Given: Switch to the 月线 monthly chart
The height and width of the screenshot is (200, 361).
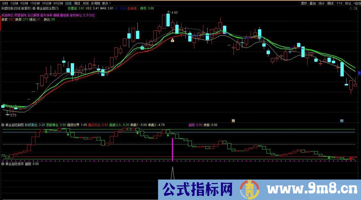Looking at the screenshot, I should tap(86, 3).
